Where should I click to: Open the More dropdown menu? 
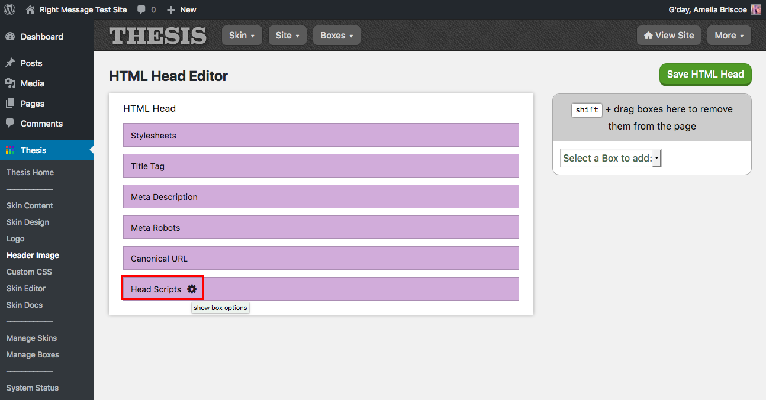tap(729, 36)
